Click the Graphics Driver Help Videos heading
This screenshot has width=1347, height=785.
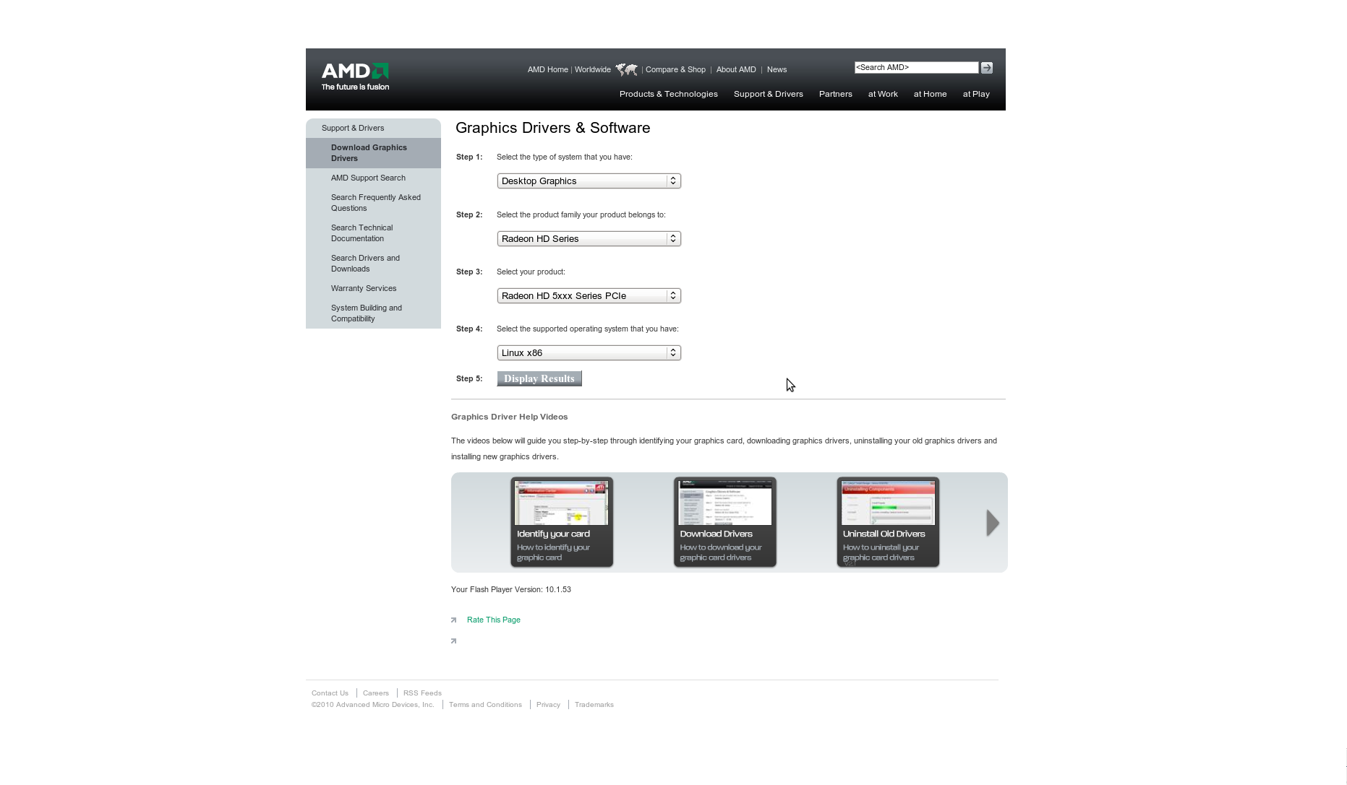tap(509, 417)
